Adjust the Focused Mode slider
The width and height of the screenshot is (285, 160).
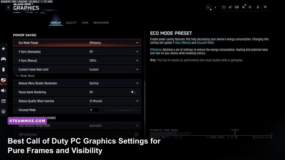tap(121, 110)
